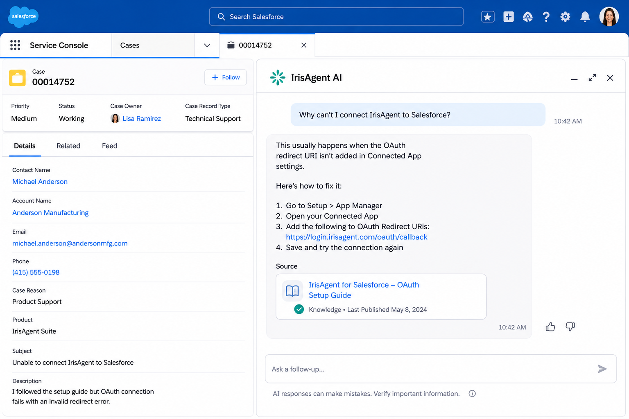This screenshot has height=419, width=629.
Task: Click the Trailhead upload cloud icon
Action: 527,16
